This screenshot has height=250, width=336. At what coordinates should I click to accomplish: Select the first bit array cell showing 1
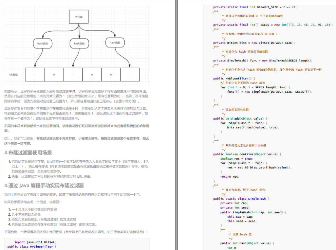34,74
